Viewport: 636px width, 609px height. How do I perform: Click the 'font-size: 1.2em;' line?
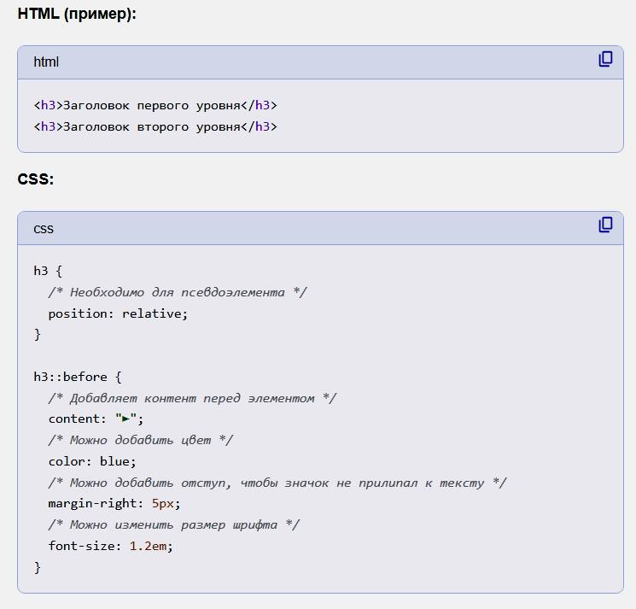[111, 546]
